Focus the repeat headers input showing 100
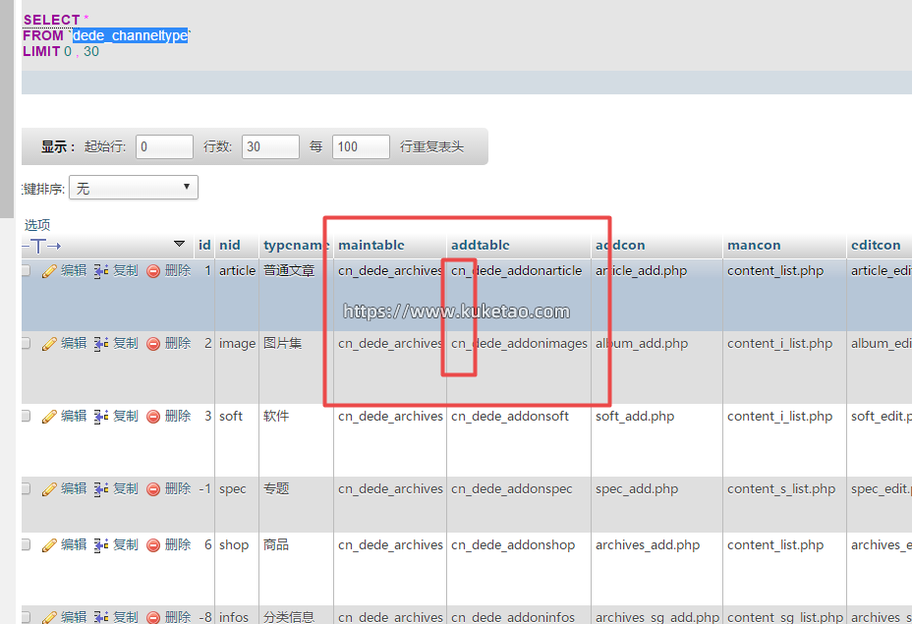Screen dimensions: 912x624 [361, 146]
